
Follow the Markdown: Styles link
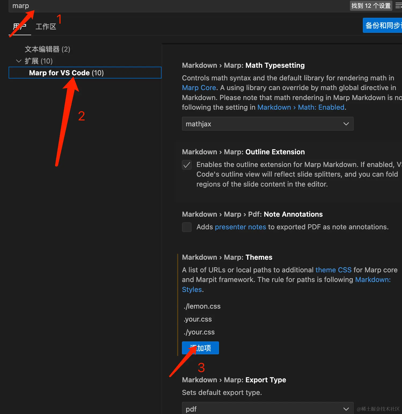pyautogui.click(x=286, y=284)
